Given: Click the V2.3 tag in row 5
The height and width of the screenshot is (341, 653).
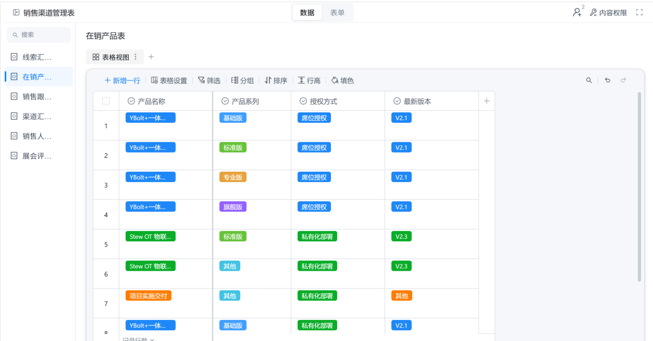Looking at the screenshot, I should coord(401,236).
